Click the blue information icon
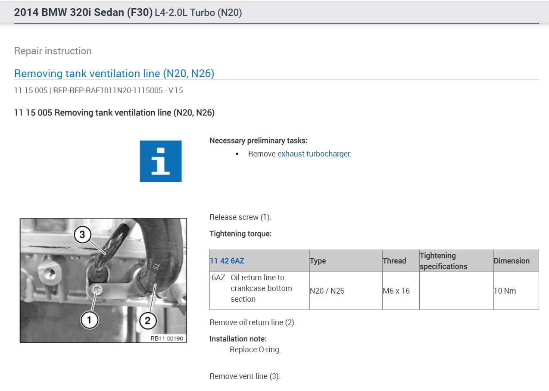The width and height of the screenshot is (549, 391). pyautogui.click(x=160, y=161)
